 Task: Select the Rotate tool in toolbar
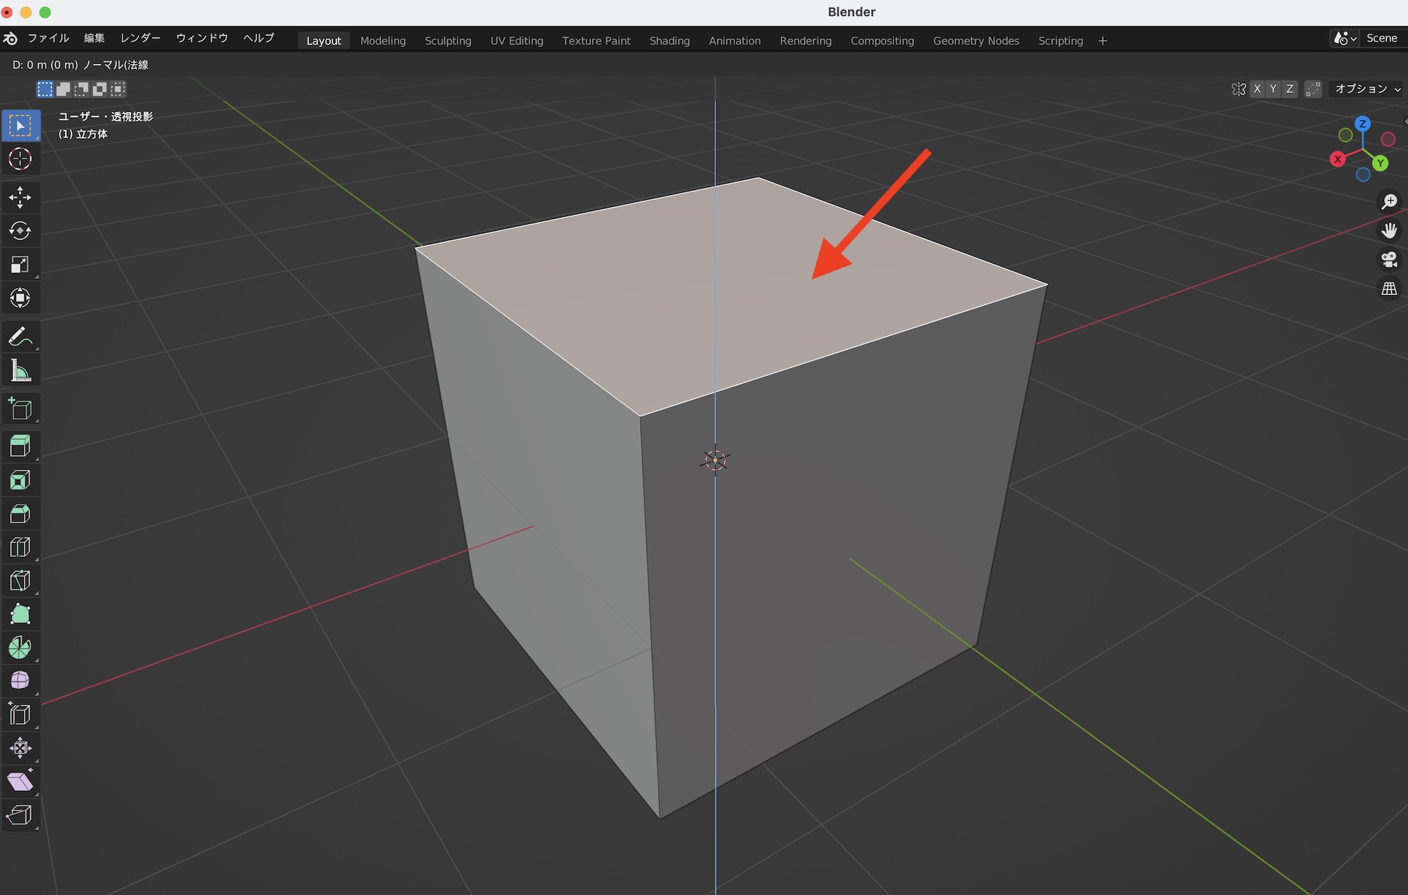pyautogui.click(x=20, y=231)
